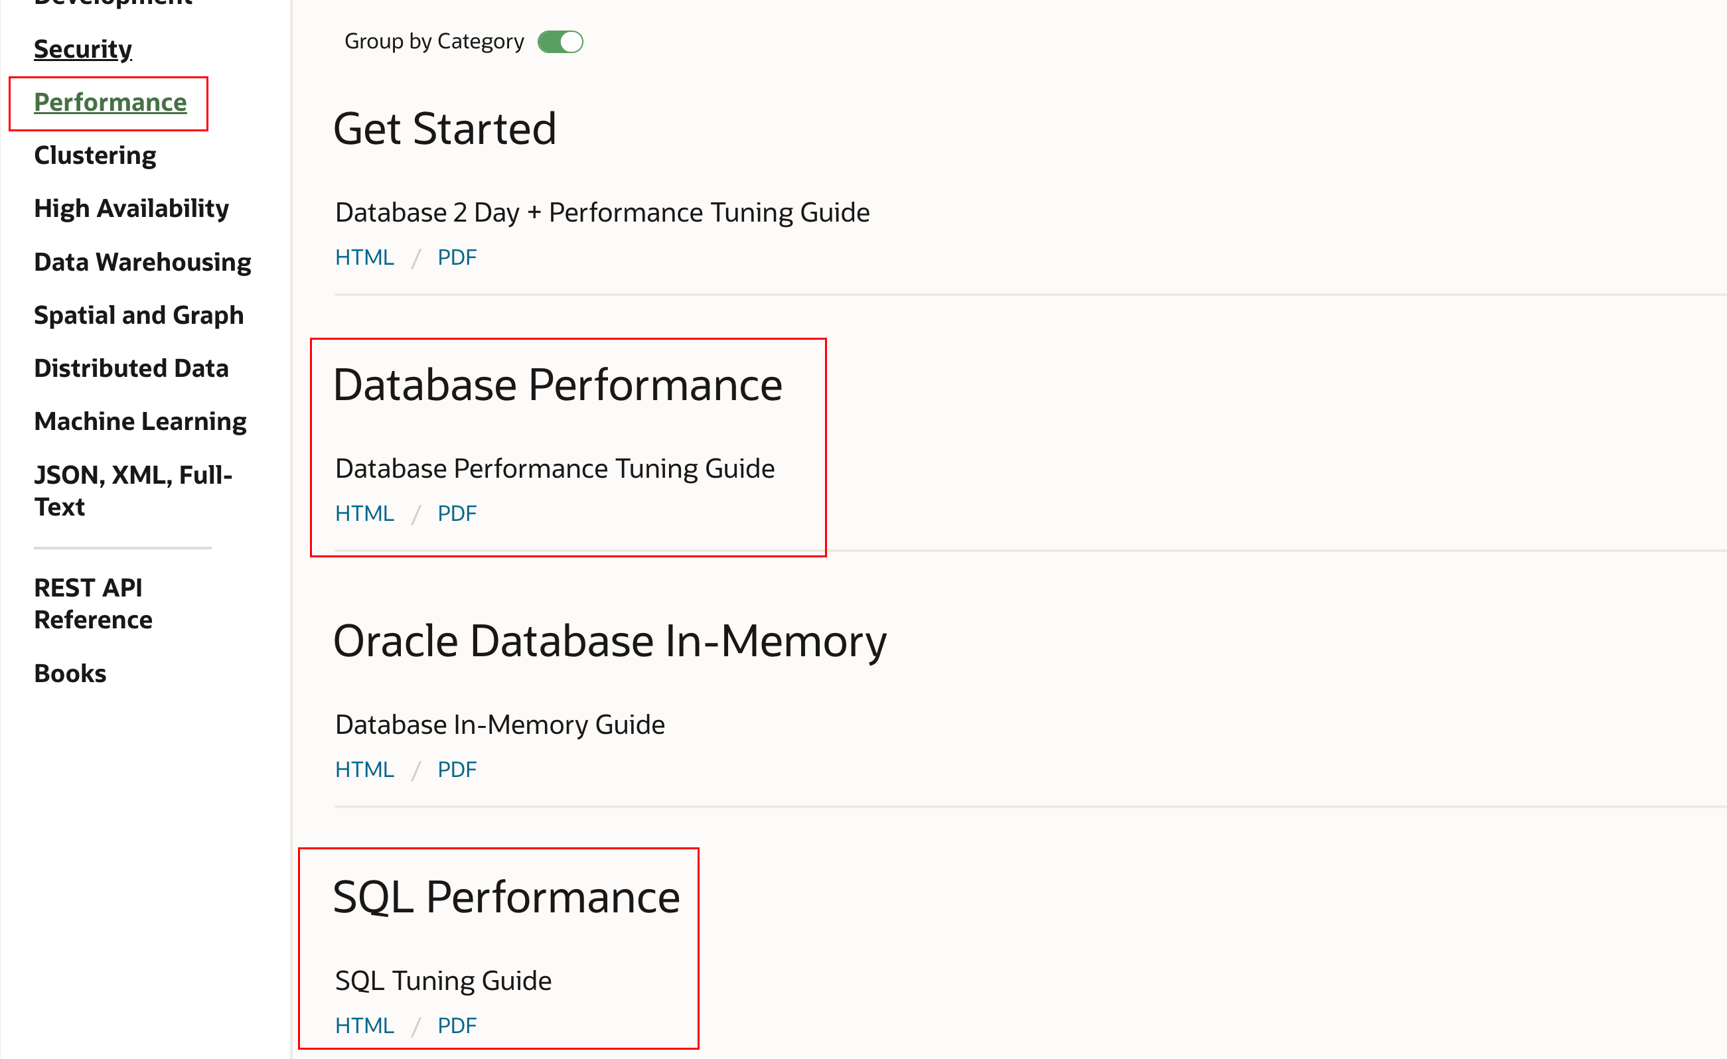Open SQL Tuning Guide HTML version

364,1025
